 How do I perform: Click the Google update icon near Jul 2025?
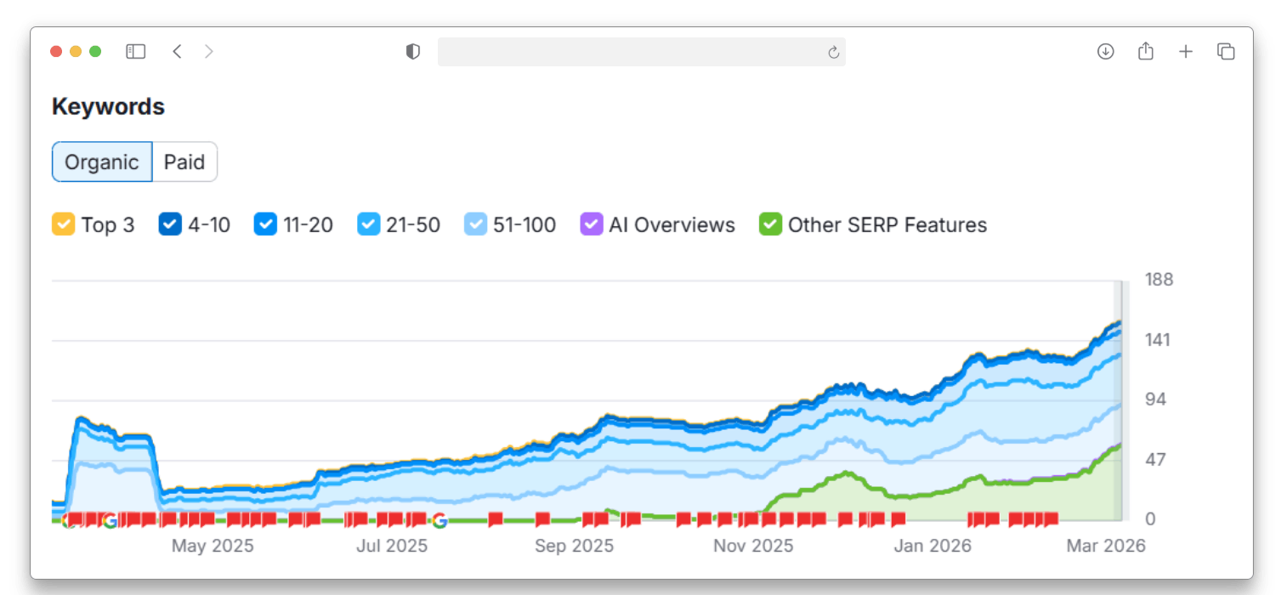(x=439, y=520)
